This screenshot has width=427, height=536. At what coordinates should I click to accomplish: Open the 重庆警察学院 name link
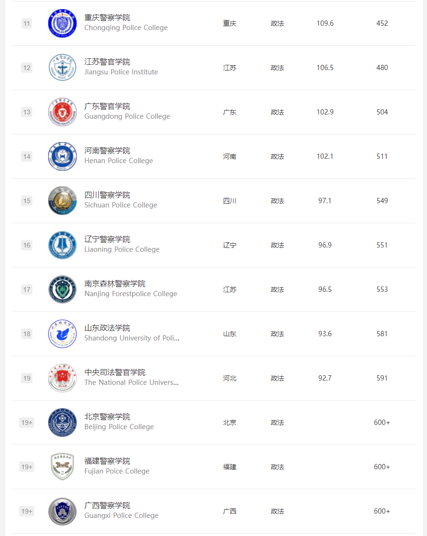tap(107, 18)
